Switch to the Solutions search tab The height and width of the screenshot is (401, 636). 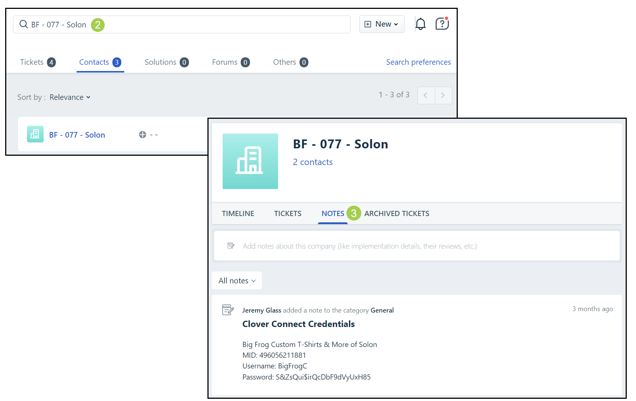pyautogui.click(x=167, y=62)
